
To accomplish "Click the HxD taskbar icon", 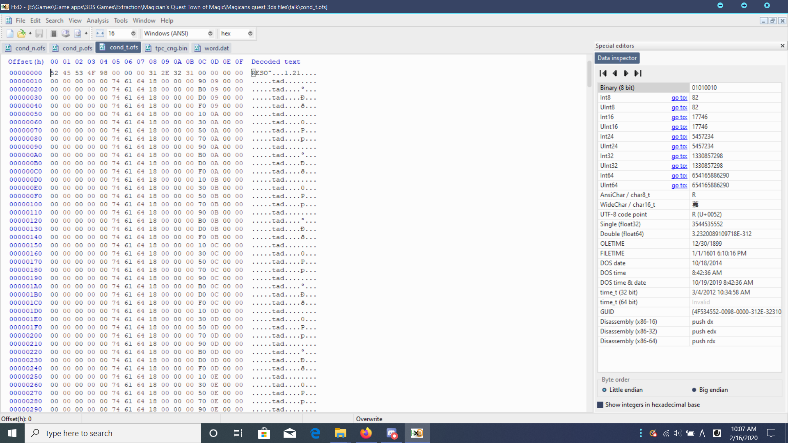I will 417,433.
